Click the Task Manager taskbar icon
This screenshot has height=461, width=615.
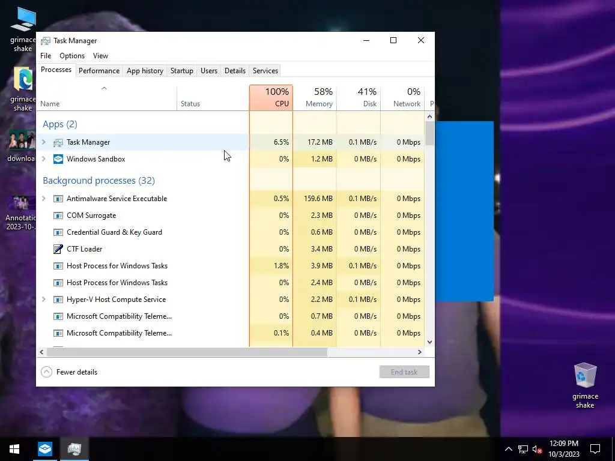coord(74,449)
